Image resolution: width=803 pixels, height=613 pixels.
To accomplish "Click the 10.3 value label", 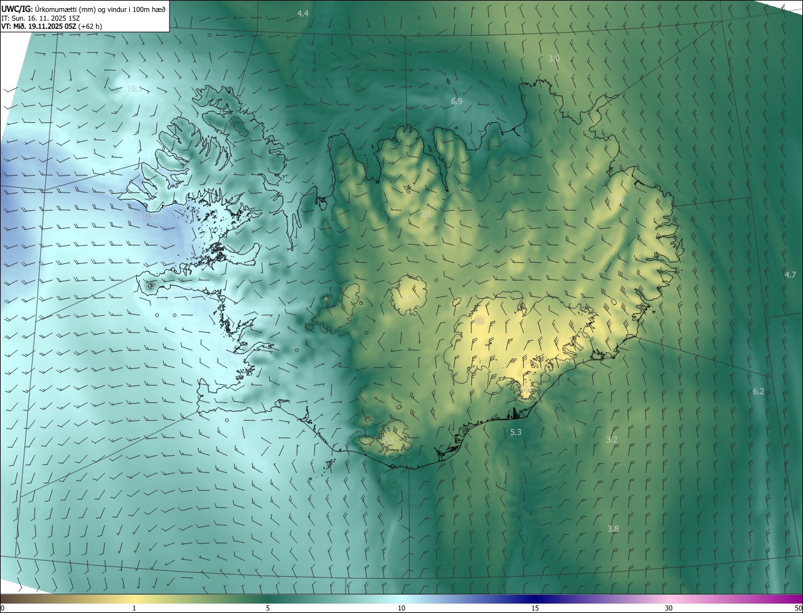I will click(x=134, y=89).
